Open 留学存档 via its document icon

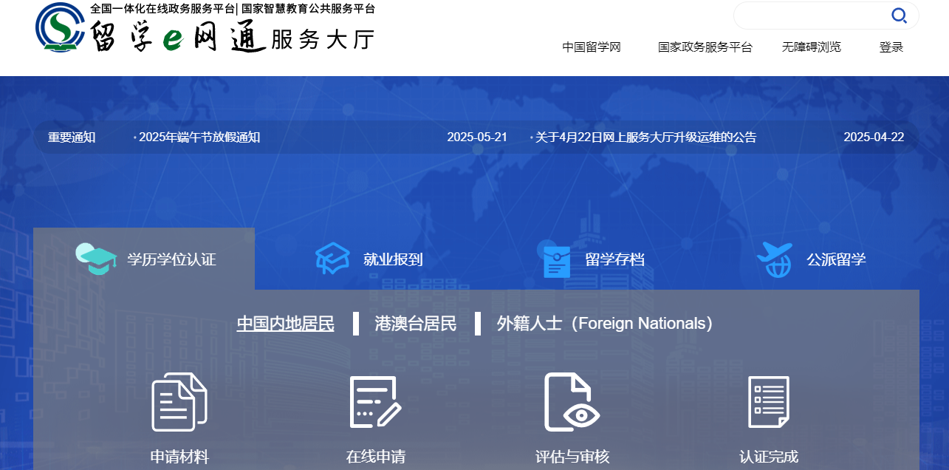coord(555,258)
